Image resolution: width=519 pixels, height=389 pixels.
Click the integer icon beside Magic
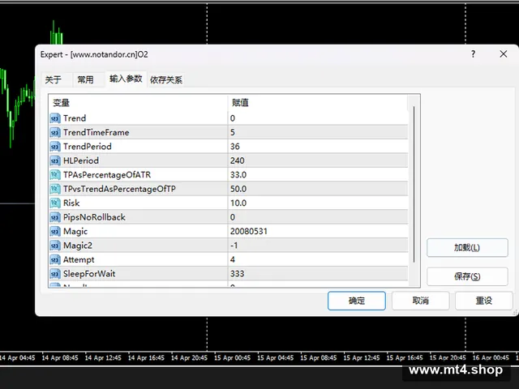[x=55, y=232]
